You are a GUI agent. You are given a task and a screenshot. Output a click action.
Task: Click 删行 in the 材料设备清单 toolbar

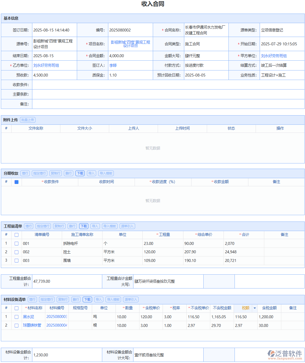(76, 299)
